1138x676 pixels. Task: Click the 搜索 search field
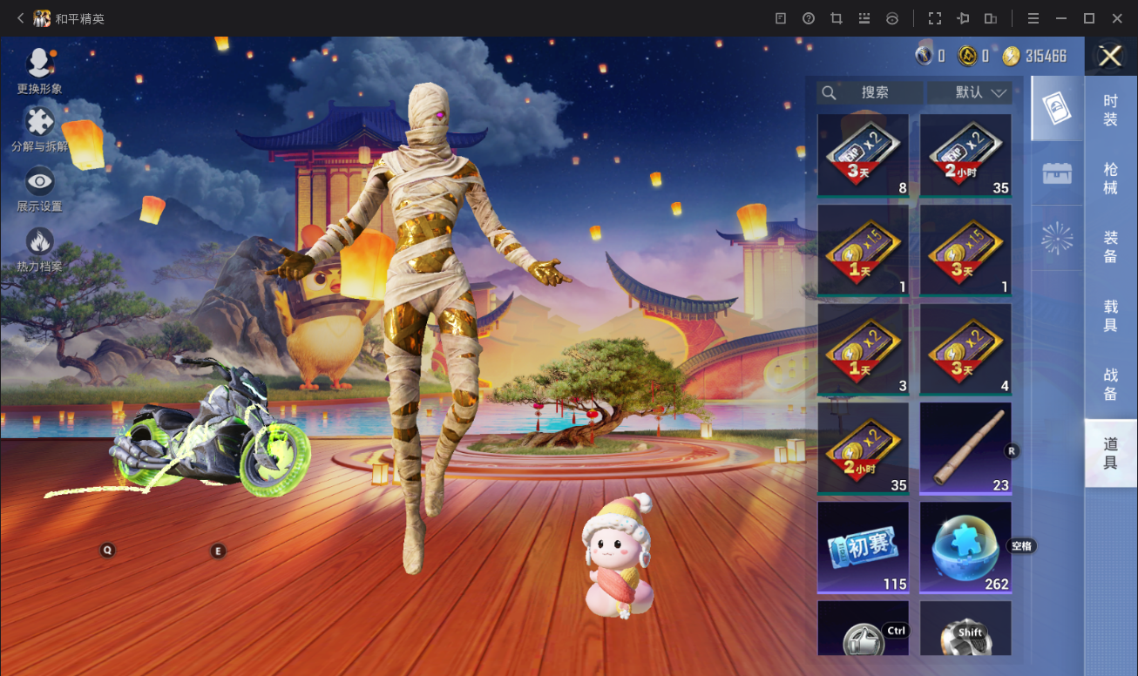pyautogui.click(x=870, y=92)
